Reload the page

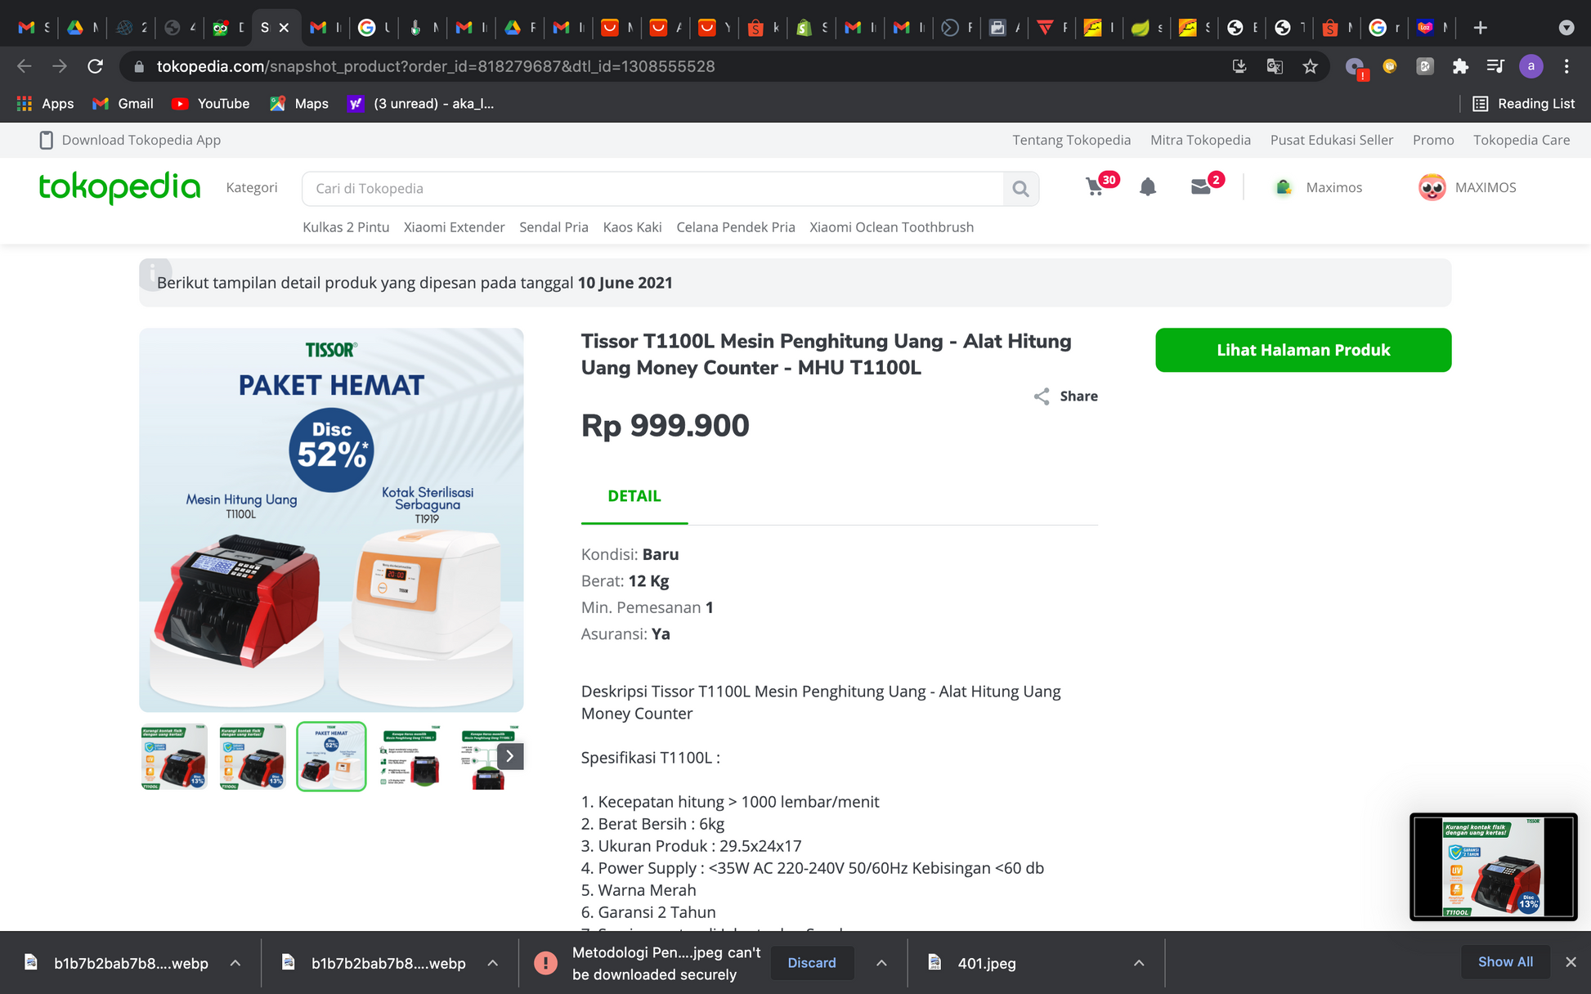96,66
